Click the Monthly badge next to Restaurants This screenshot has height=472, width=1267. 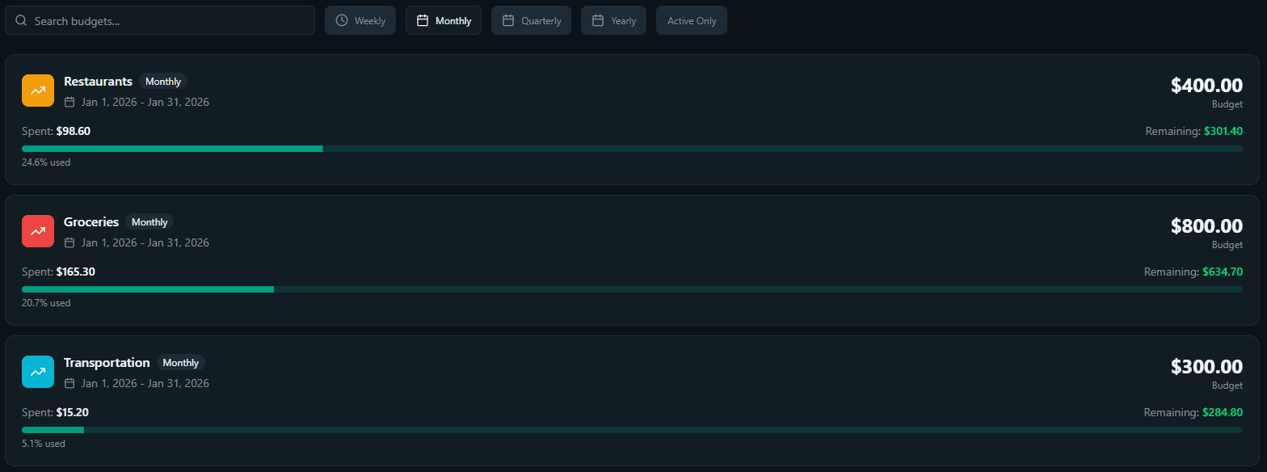pos(163,82)
